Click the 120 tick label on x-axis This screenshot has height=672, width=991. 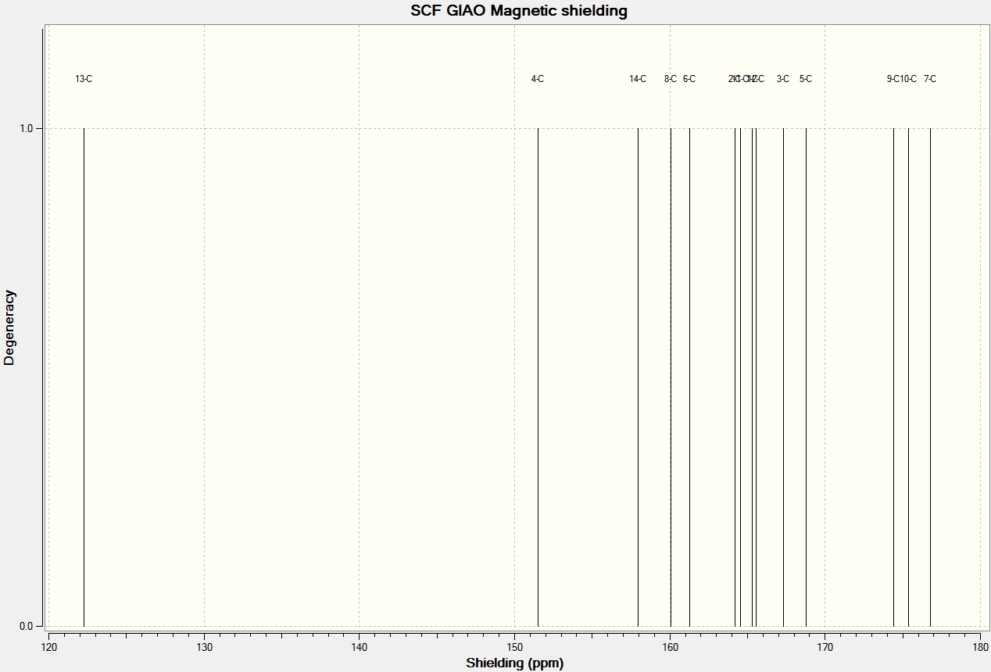click(x=48, y=648)
